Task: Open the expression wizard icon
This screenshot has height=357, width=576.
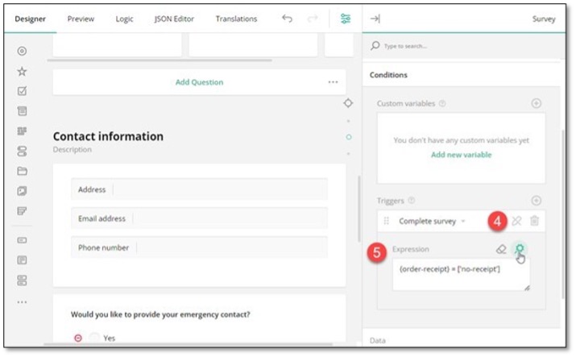Action: pos(520,249)
